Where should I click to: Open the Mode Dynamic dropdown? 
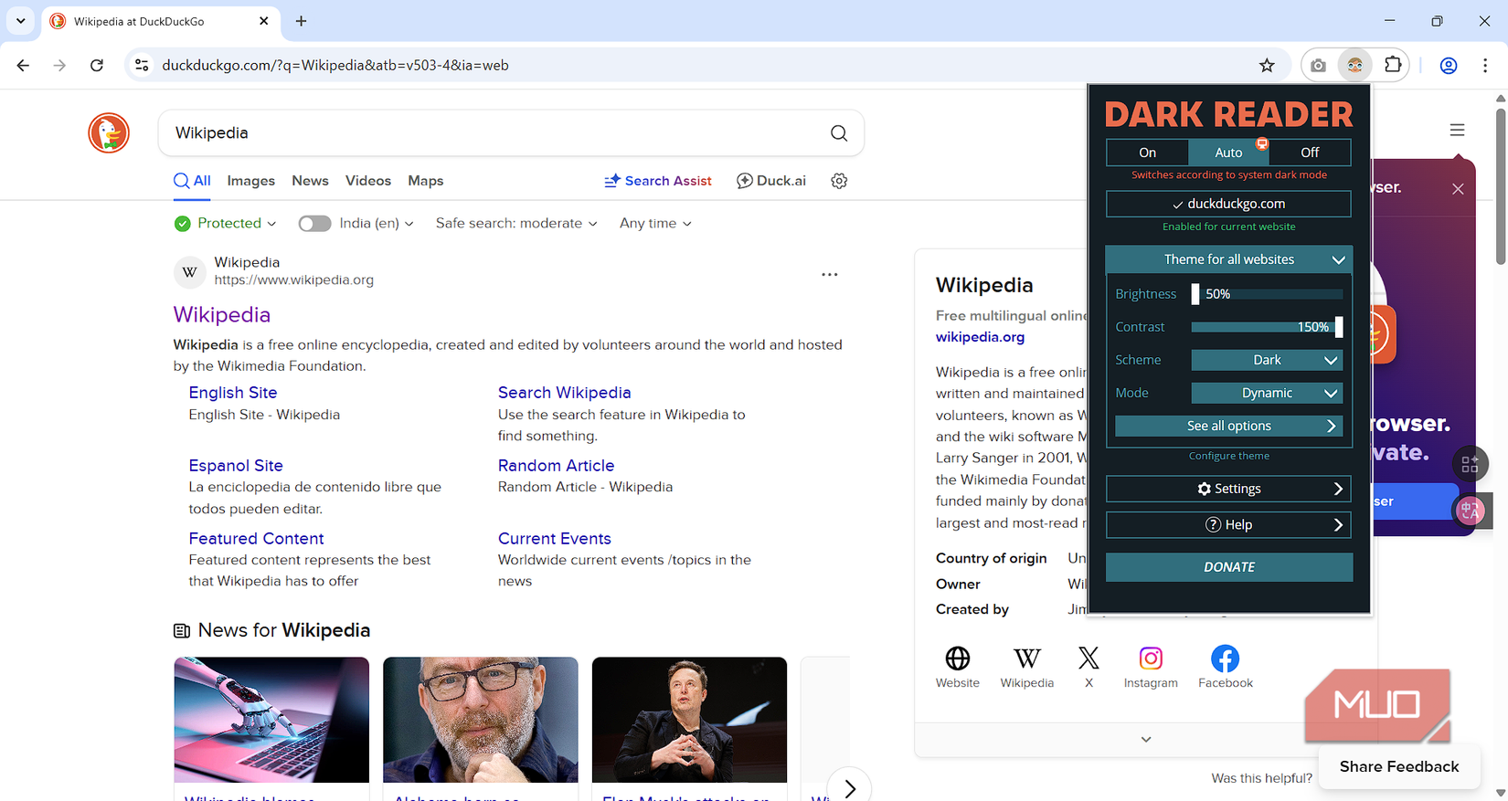(x=1267, y=393)
